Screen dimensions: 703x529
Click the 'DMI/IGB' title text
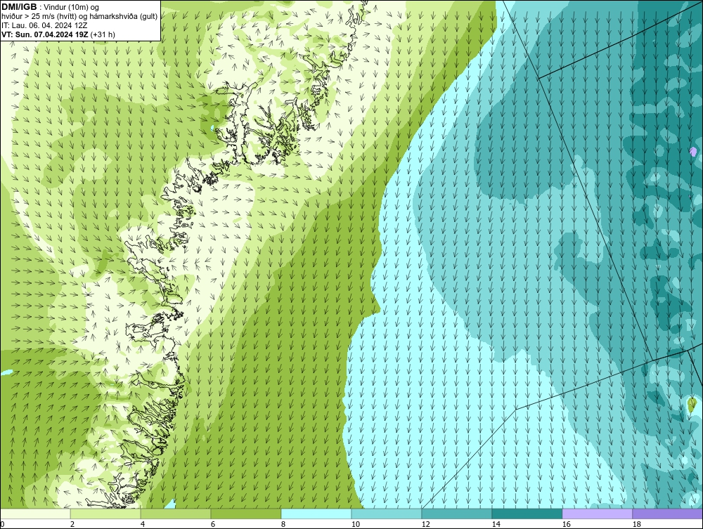click(19, 7)
